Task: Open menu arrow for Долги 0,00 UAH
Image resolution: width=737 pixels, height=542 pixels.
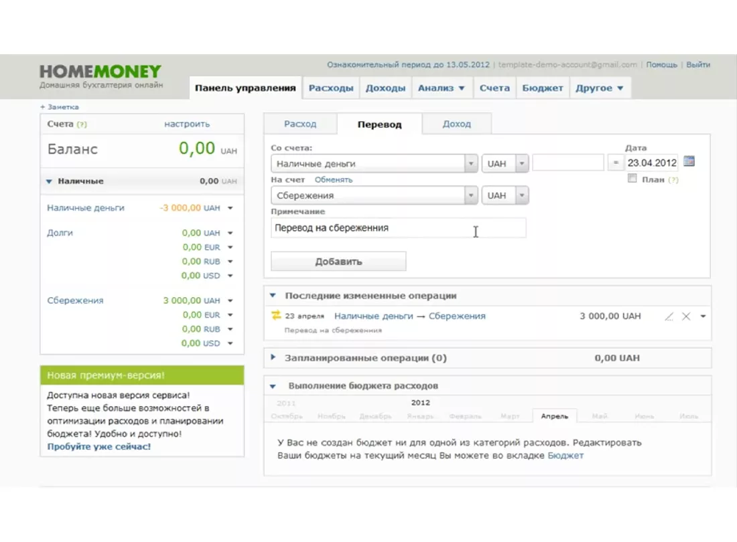Action: [230, 233]
